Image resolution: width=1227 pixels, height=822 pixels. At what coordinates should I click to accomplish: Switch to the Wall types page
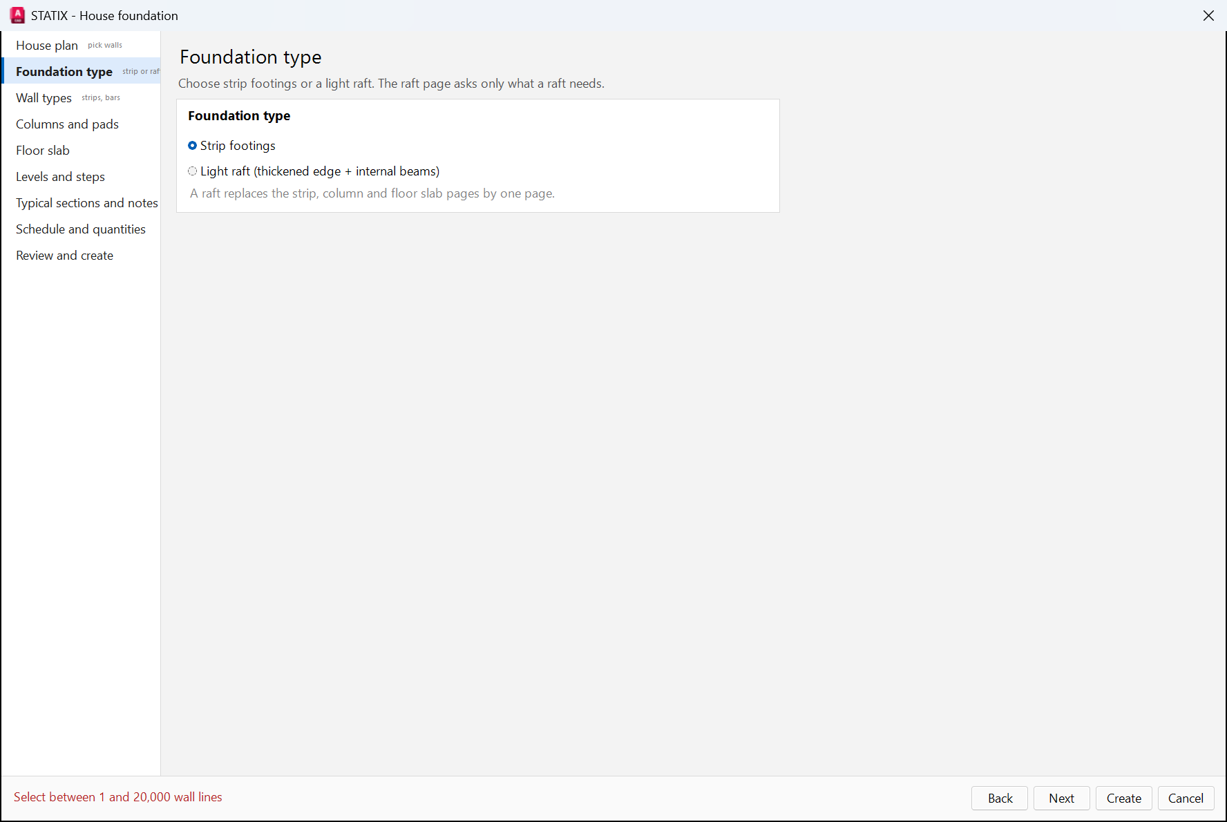82,98
